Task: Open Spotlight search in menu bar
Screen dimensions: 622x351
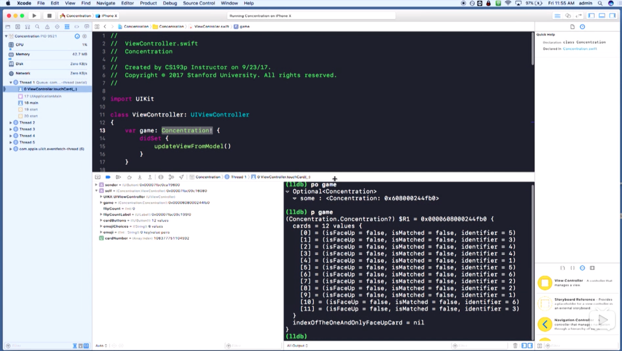Action: pos(600,3)
